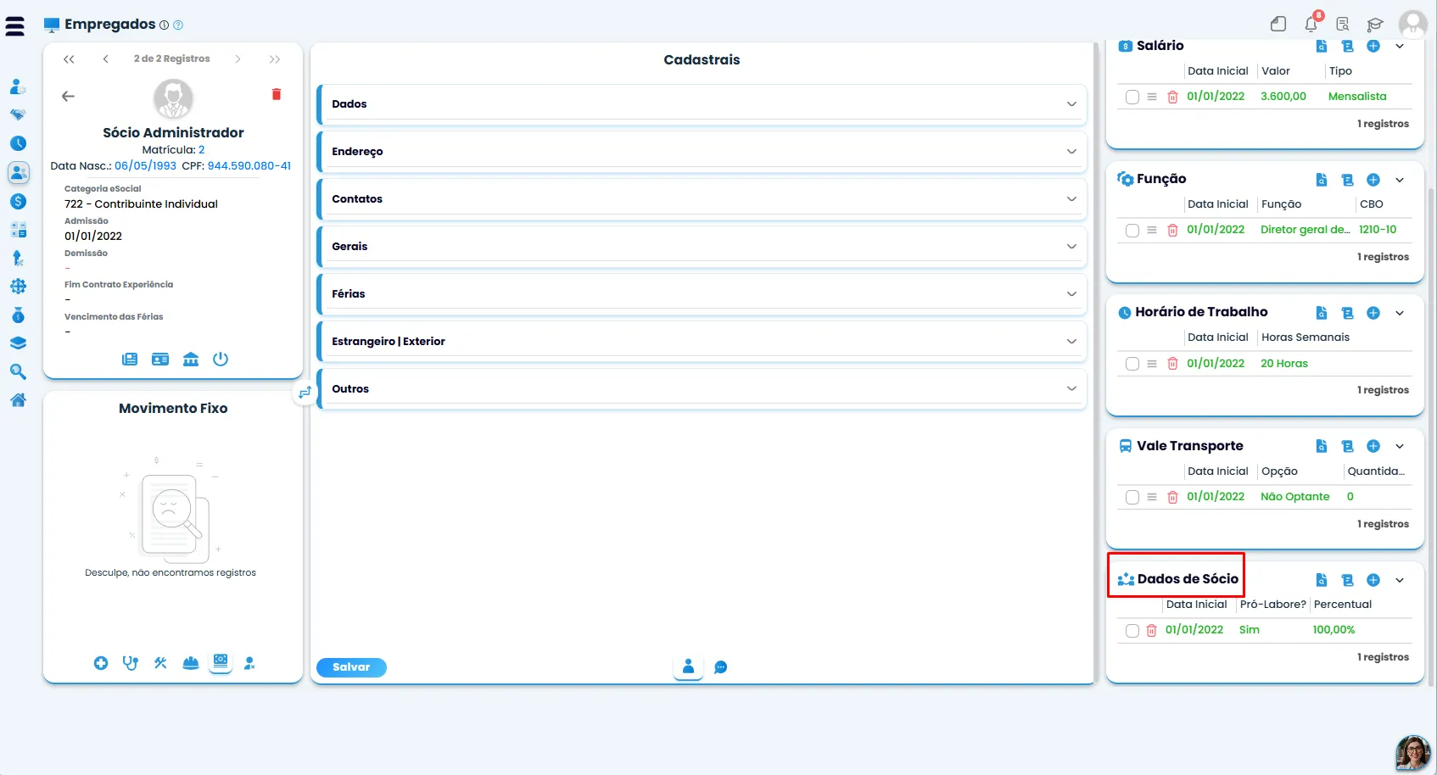Viewport: 1437px width, 775px height.
Task: Go to the next record arrow
Action: 238,59
